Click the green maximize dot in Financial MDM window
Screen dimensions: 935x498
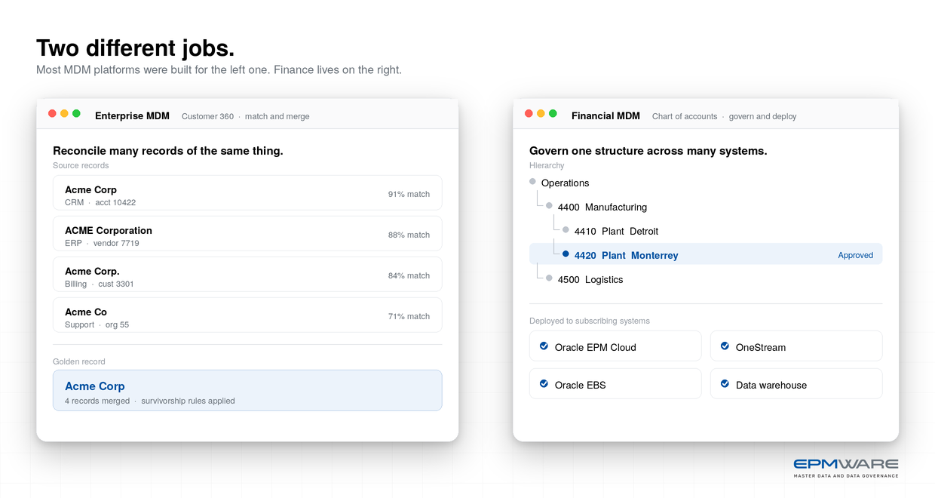pos(553,113)
